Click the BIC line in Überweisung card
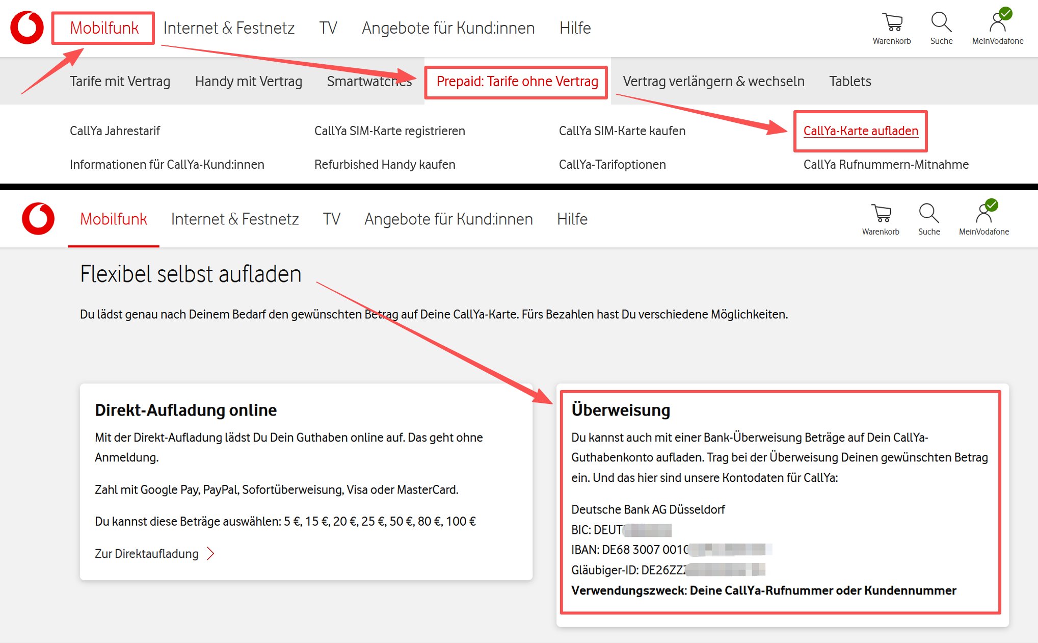The image size is (1038, 643). (621, 530)
